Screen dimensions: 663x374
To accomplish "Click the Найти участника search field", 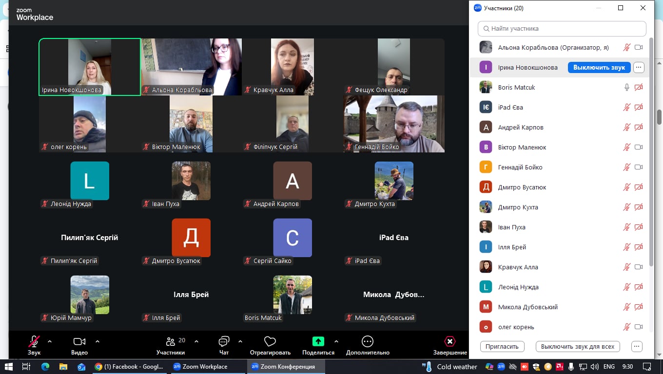I will pos(562,29).
